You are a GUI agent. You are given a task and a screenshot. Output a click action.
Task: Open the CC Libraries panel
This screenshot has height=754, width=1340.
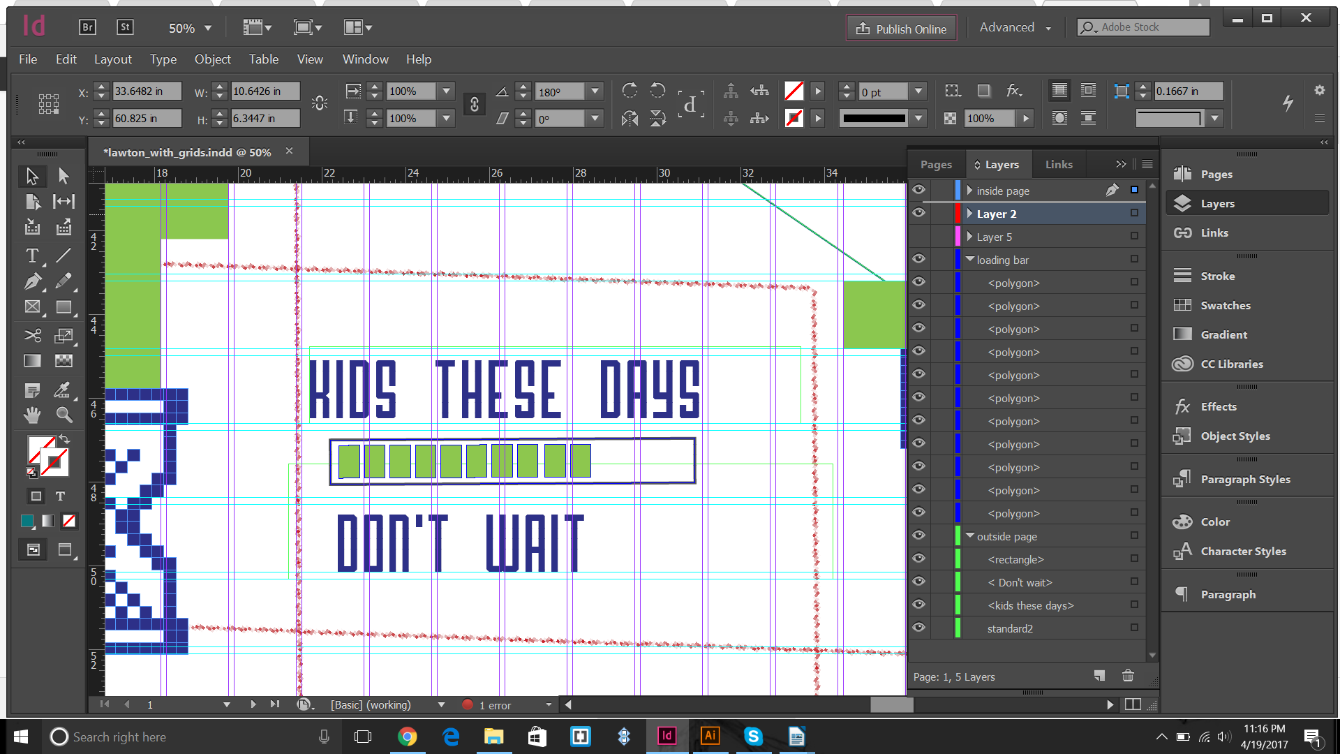[1231, 364]
